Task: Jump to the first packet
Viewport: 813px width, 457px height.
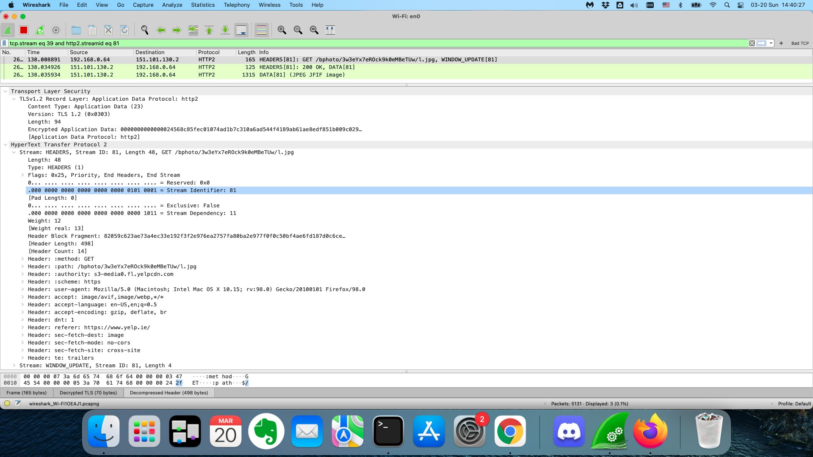Action: point(209,30)
